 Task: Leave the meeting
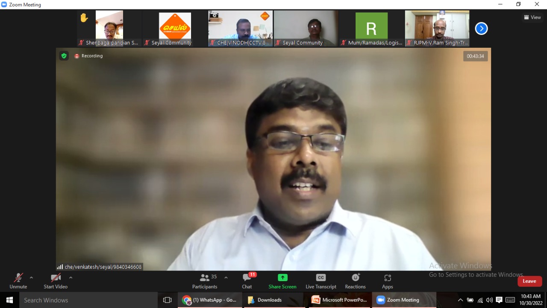[x=529, y=281]
